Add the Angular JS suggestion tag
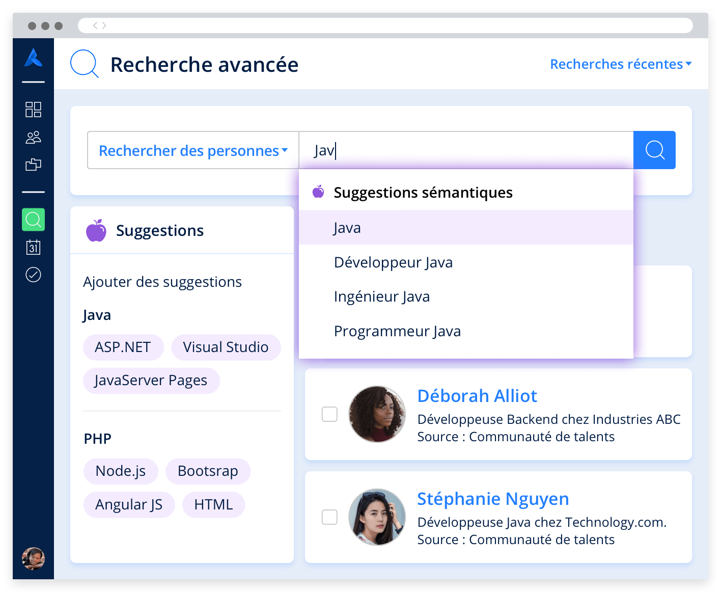This screenshot has width=721, height=592. [x=129, y=505]
